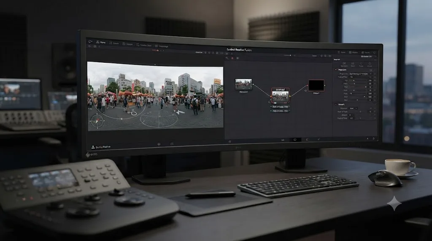This screenshot has width=432, height=241.
Task: Click the upper tag under the middle node
Action: pos(280,107)
